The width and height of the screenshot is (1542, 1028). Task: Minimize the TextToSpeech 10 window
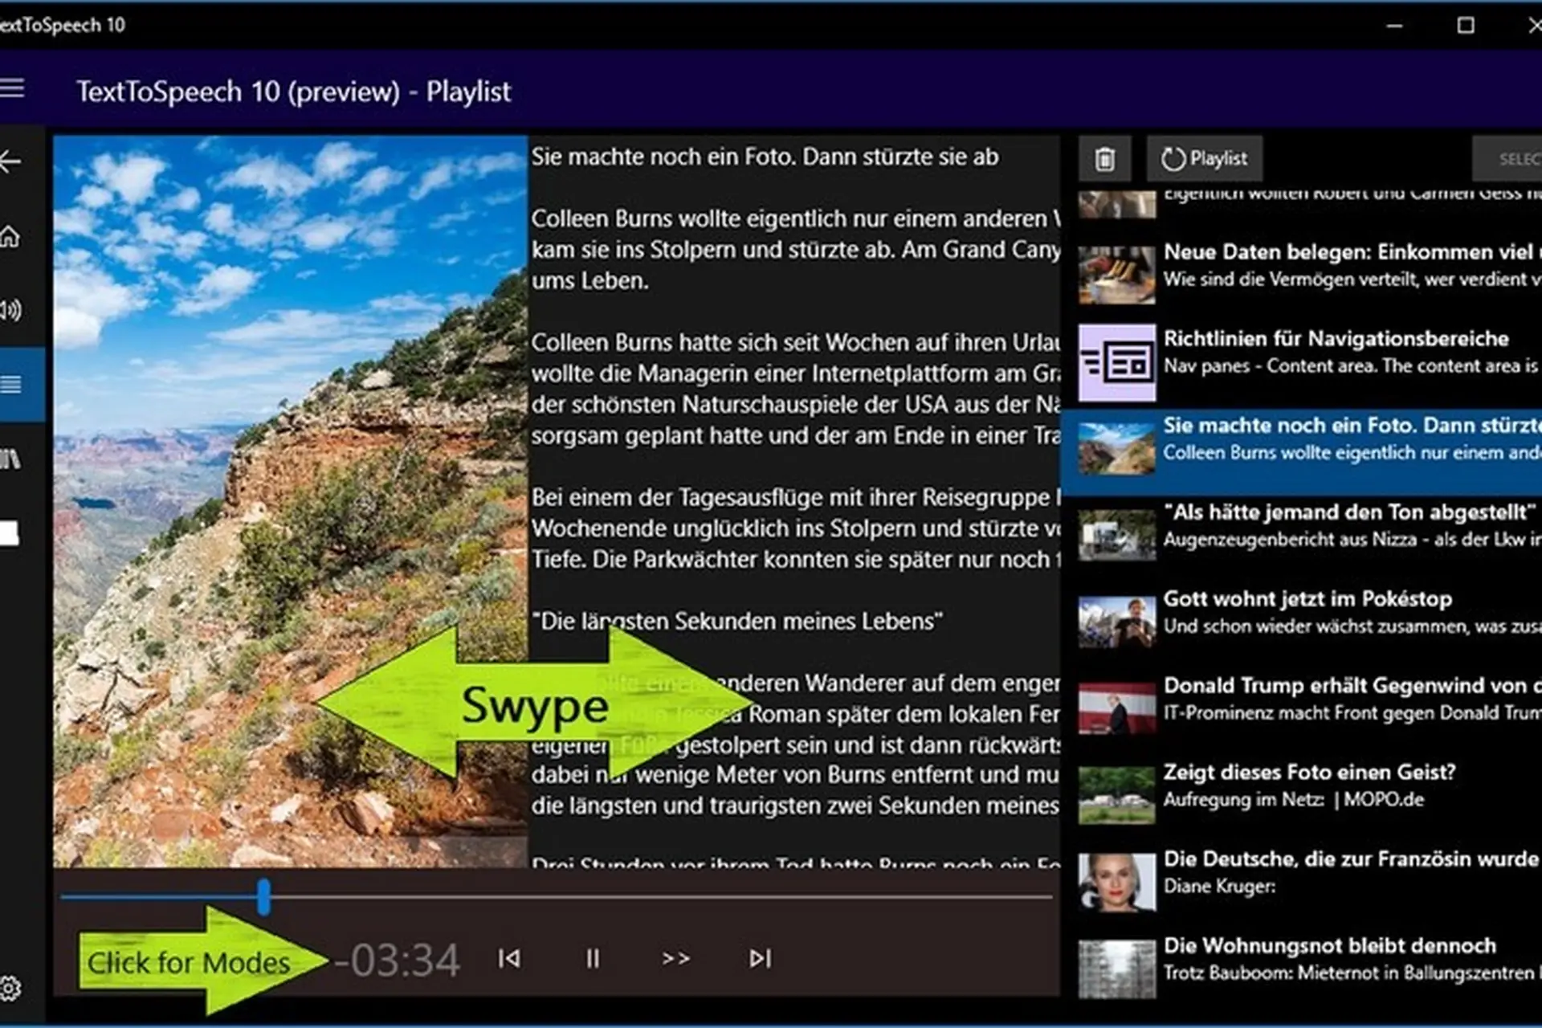(1395, 26)
